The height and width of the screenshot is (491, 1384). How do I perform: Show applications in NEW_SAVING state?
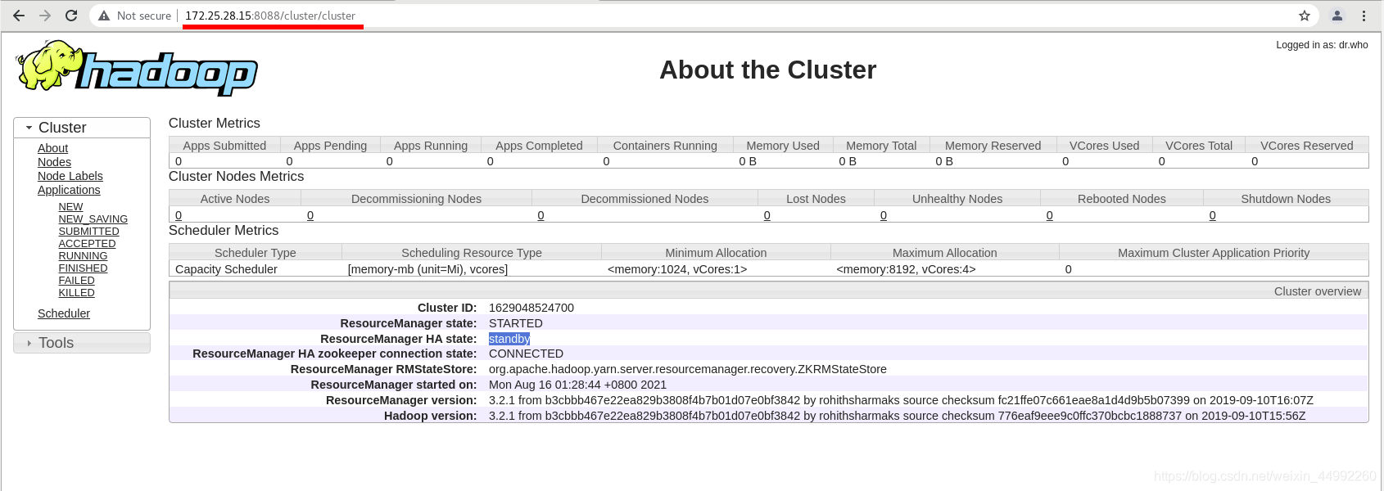tap(93, 219)
